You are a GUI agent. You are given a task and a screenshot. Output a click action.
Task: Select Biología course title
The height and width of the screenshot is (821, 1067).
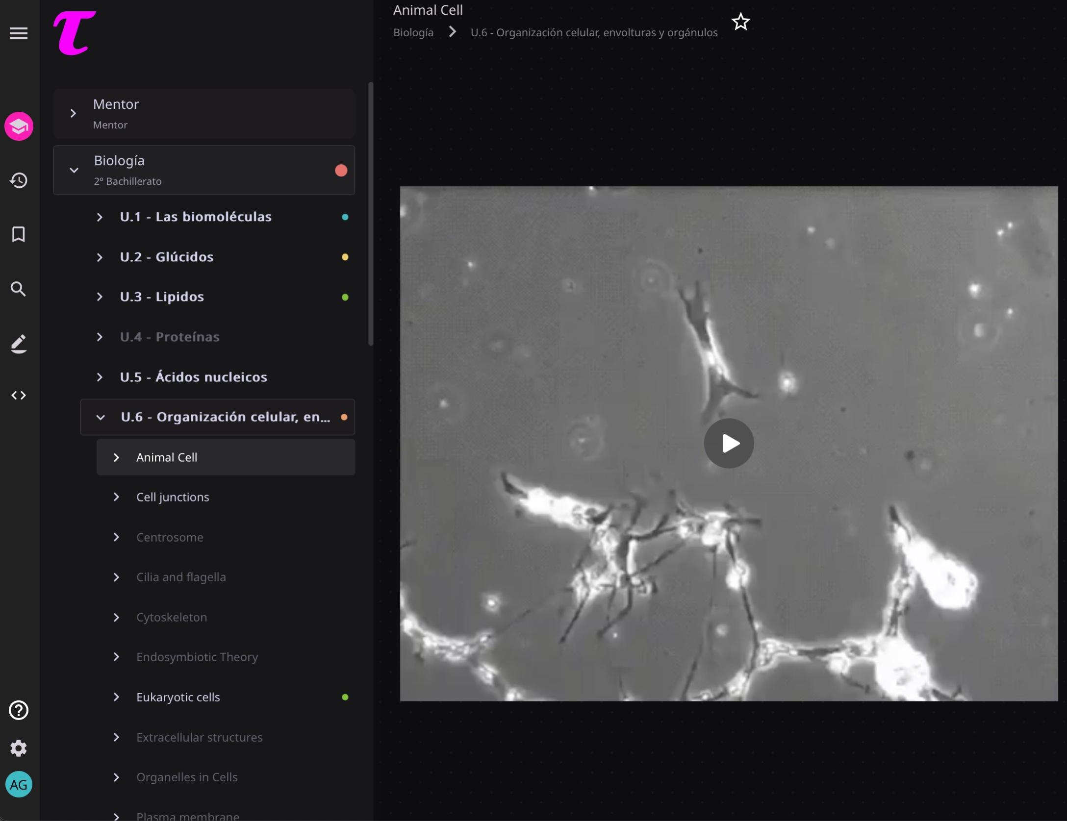119,161
